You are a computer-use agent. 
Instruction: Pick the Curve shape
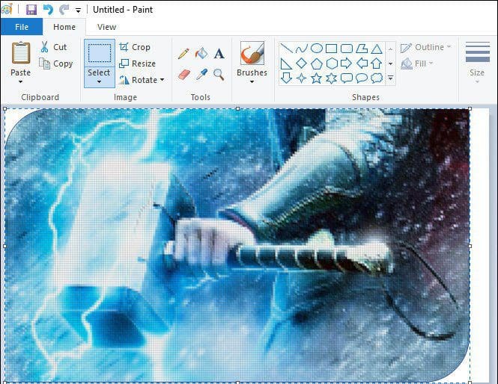[x=301, y=49]
